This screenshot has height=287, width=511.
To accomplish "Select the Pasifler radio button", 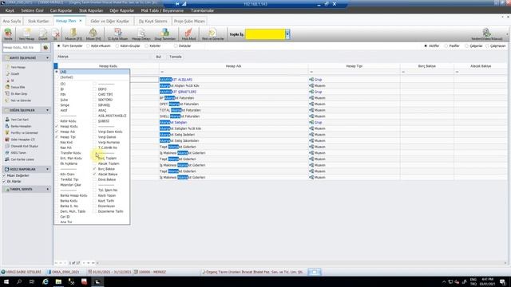I will [446, 46].
